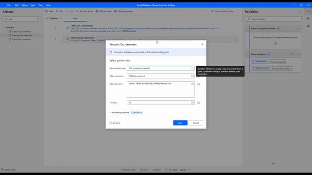The image size is (312, 175).
Task: Show info for Timeout parameter
Action: point(198,103)
